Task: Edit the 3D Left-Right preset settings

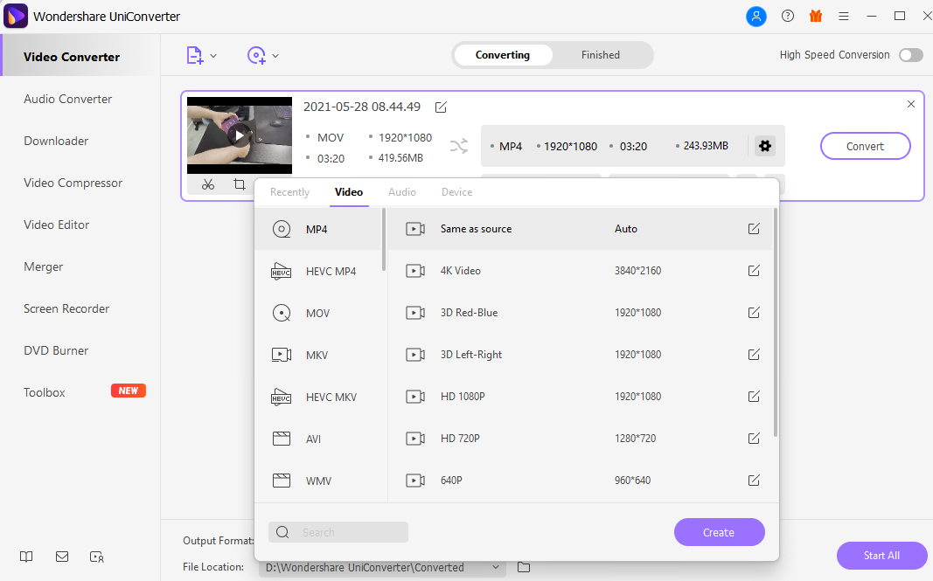Action: click(x=754, y=355)
